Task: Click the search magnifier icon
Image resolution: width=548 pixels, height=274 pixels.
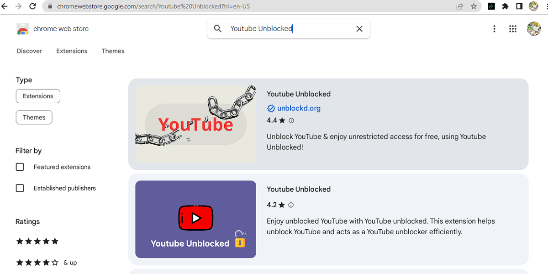Action: [x=218, y=29]
